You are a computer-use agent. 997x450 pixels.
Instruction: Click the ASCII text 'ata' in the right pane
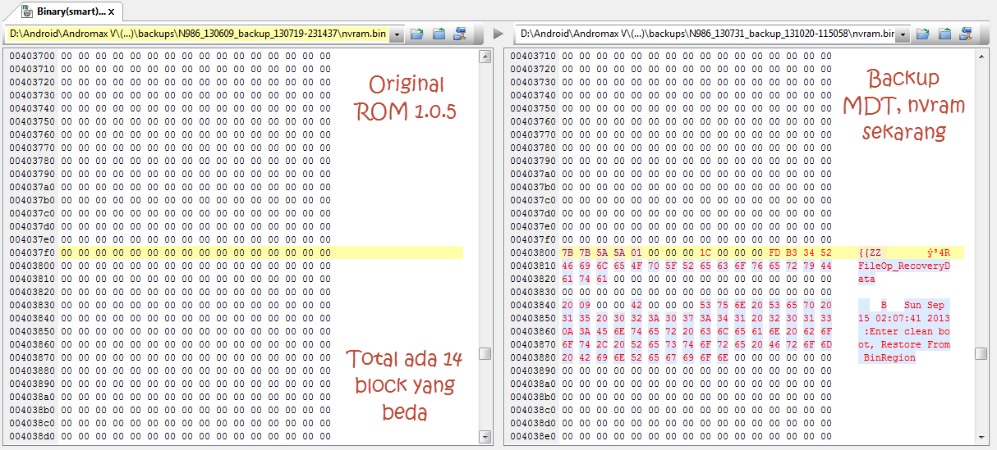pyautogui.click(x=866, y=279)
